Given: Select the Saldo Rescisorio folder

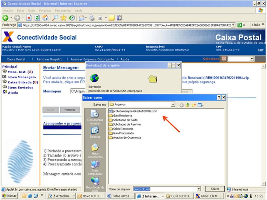Looking at the screenshot, I should point(121,129).
